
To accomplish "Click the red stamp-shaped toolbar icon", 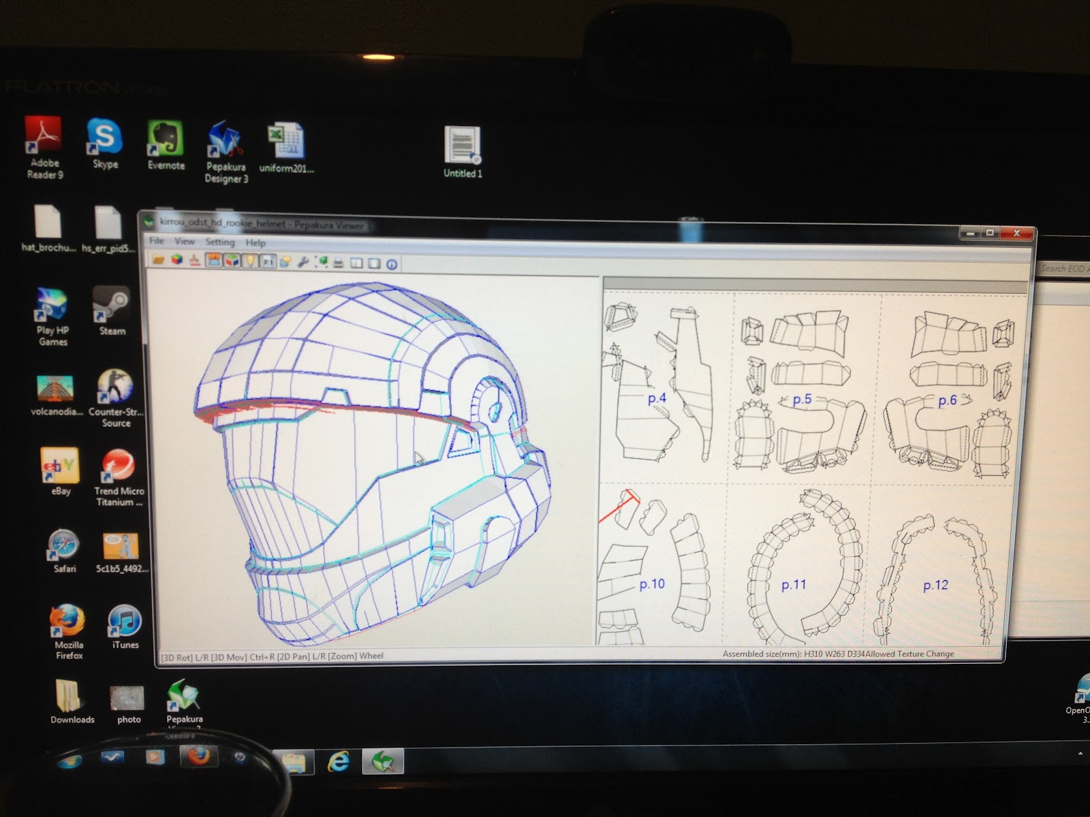I will click(x=195, y=261).
